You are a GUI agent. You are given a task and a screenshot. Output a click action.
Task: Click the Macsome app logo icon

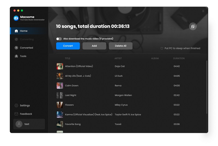point(16,18)
